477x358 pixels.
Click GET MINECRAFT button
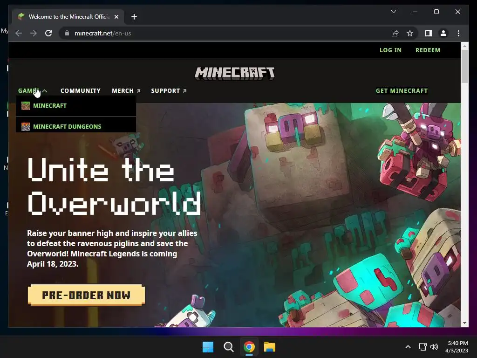[402, 91]
